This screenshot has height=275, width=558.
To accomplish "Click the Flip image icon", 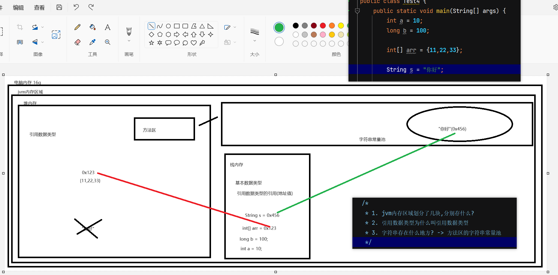I will tap(35, 42).
